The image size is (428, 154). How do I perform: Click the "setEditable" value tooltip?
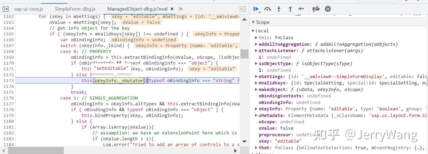111,69
